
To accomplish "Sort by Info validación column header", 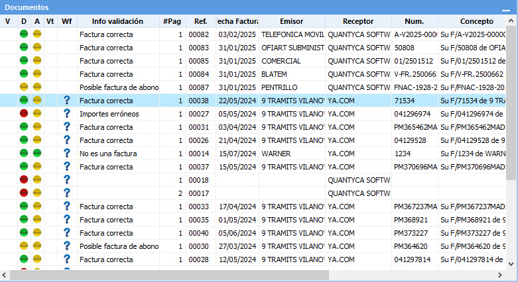I will click(118, 21).
